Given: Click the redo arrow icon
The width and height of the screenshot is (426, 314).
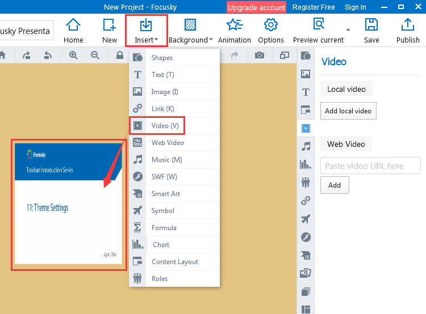Looking at the screenshot, I should point(235,56).
